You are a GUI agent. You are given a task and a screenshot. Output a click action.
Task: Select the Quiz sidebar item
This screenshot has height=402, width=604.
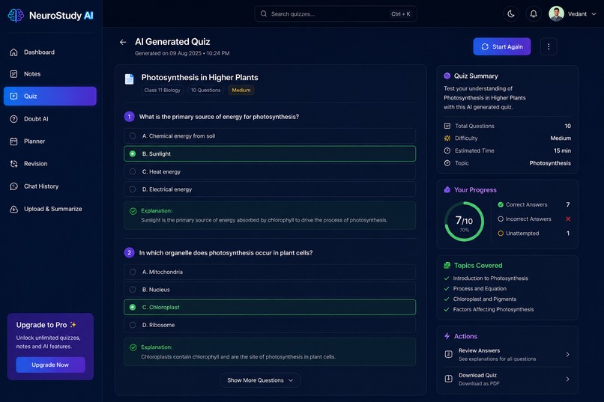point(50,96)
